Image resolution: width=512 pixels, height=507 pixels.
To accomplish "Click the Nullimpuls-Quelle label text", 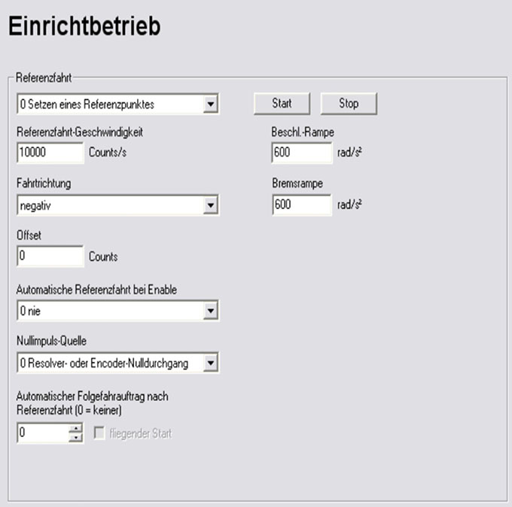I will [x=51, y=342].
